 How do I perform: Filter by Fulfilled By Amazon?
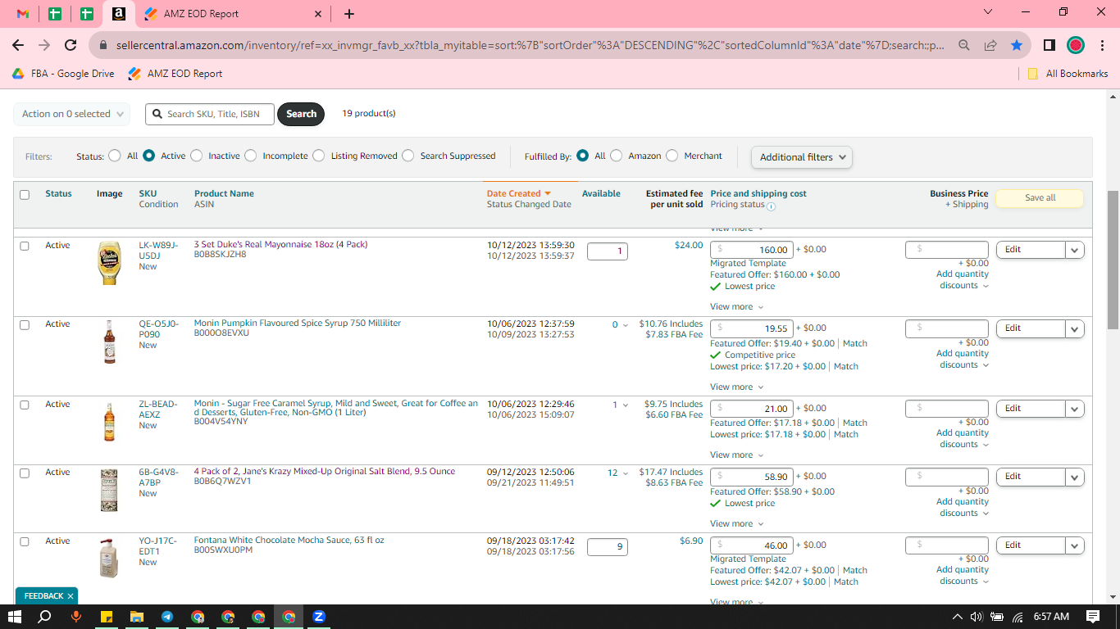616,156
